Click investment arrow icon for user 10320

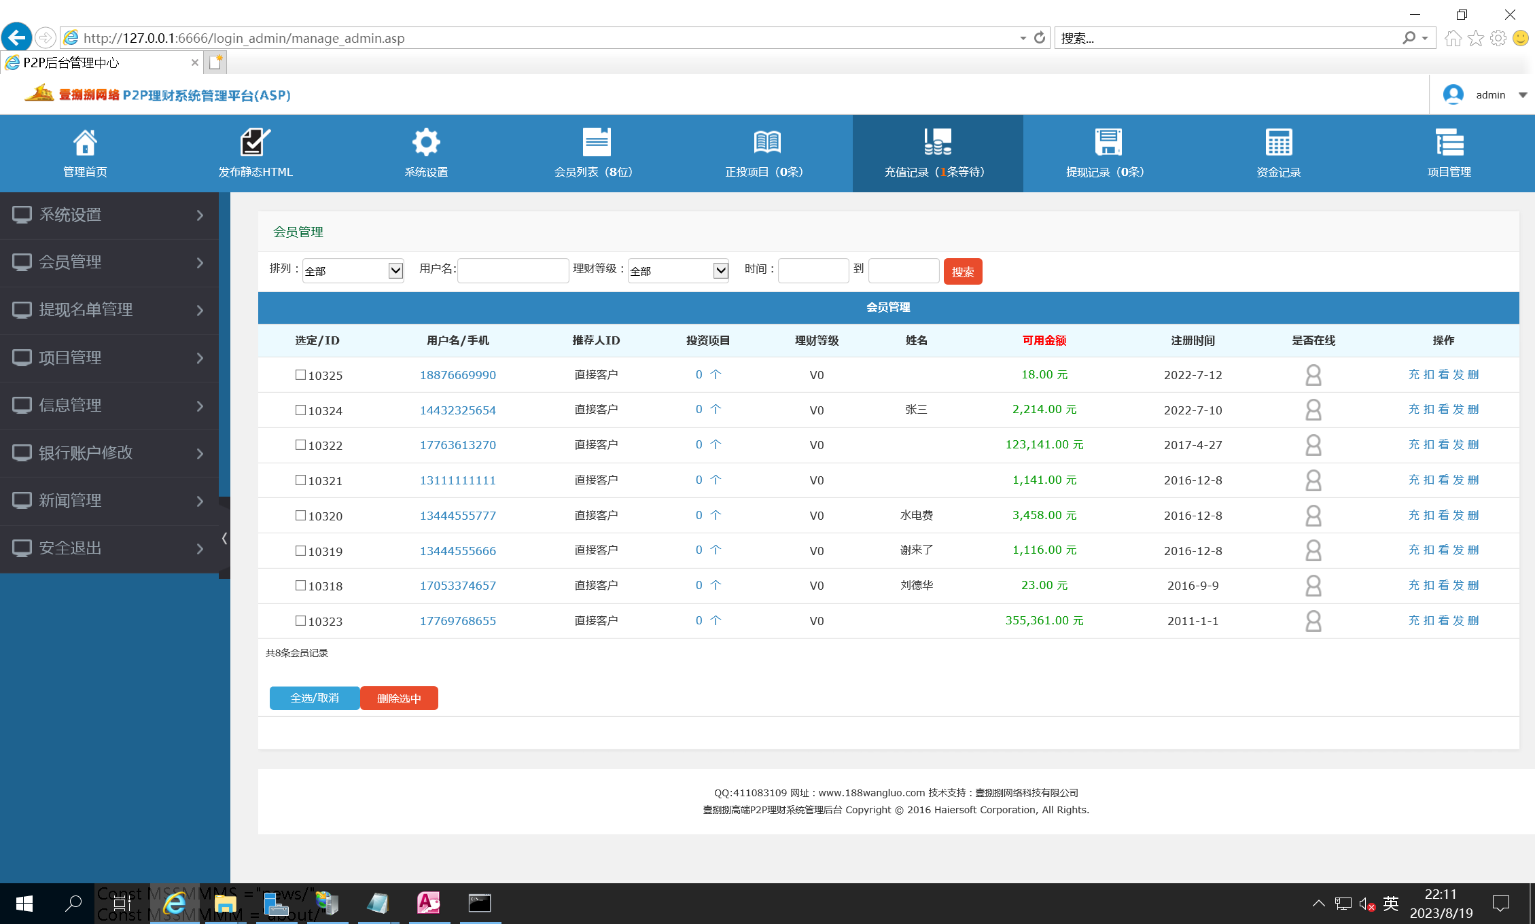[x=716, y=515]
